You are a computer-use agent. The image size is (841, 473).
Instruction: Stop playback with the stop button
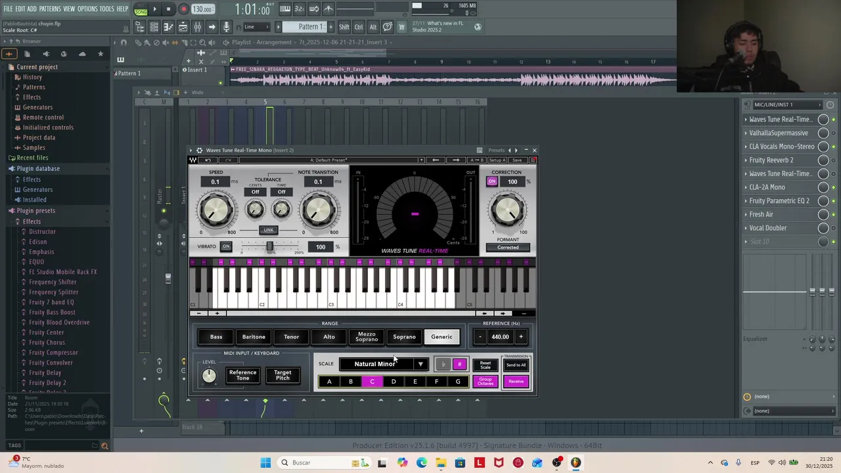[x=169, y=9]
